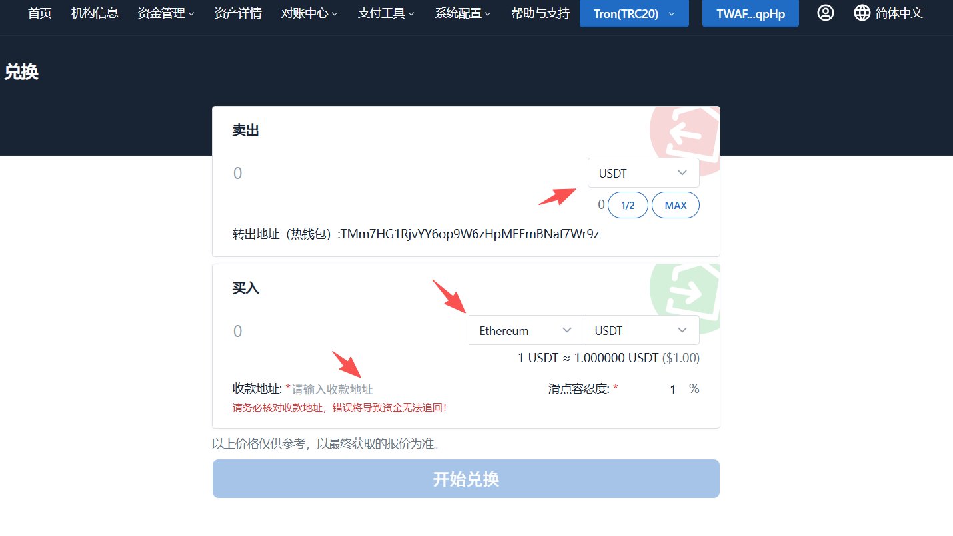Go to 首页 in the navigation bar

pyautogui.click(x=39, y=12)
